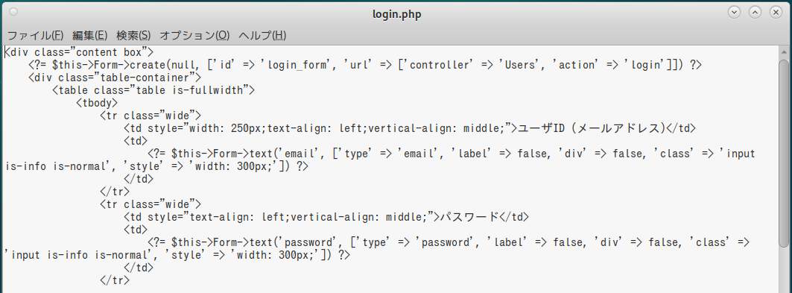Image resolution: width=792 pixels, height=293 pixels.
Task: Maximize the login.php window
Action: 755,12
